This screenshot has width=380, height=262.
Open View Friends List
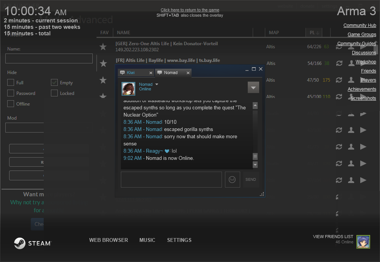pos(333,237)
